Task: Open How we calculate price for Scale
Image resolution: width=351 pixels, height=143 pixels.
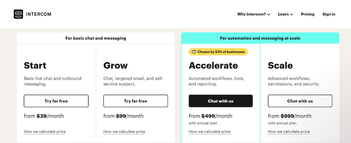Action: [289, 132]
